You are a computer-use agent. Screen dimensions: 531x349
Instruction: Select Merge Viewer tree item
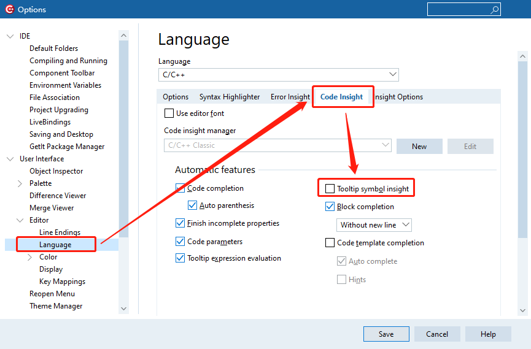(52, 208)
